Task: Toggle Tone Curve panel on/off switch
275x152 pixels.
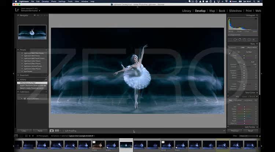Action: click(x=228, y=92)
